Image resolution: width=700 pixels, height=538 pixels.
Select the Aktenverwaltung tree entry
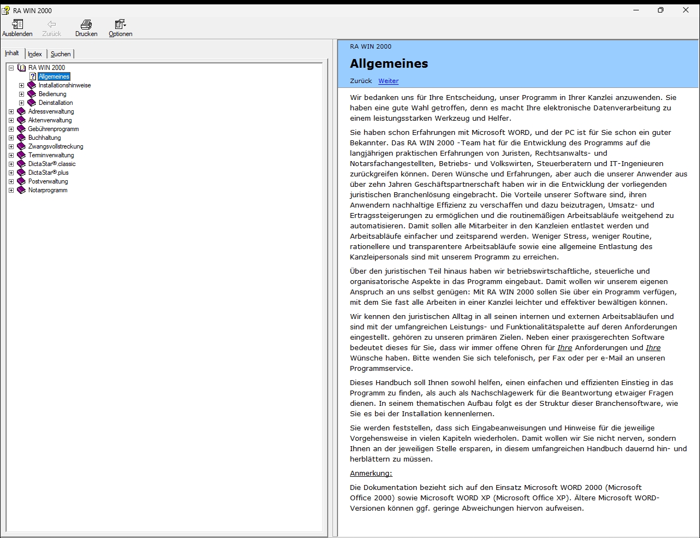tap(50, 120)
